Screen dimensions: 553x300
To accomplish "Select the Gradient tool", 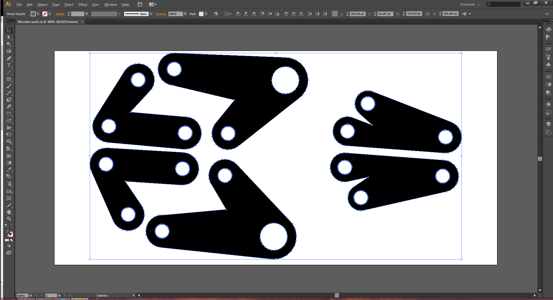I will click(9, 163).
